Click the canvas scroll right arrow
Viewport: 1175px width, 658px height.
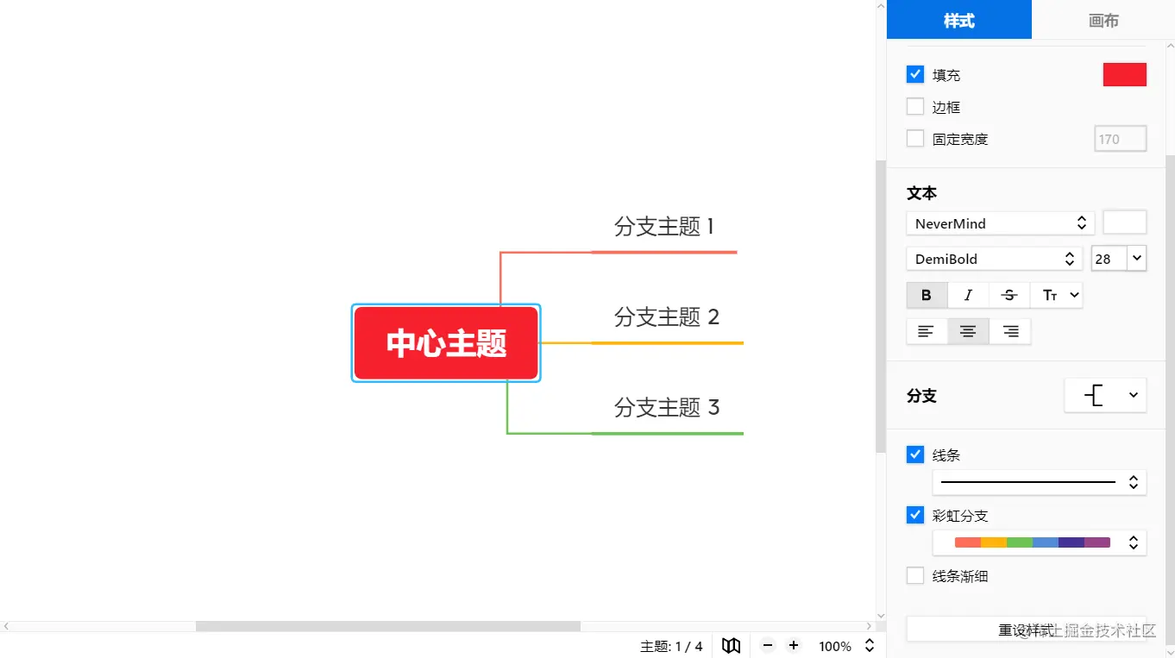tap(870, 626)
